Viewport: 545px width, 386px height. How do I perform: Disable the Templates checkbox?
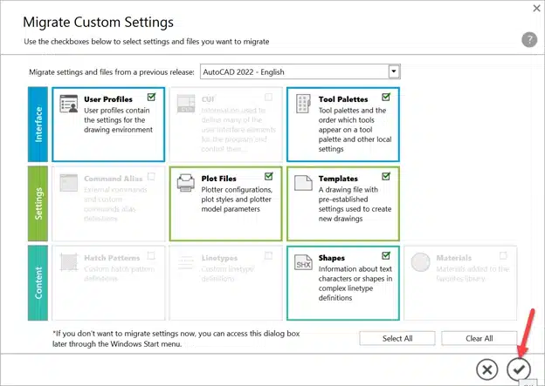[386, 176]
